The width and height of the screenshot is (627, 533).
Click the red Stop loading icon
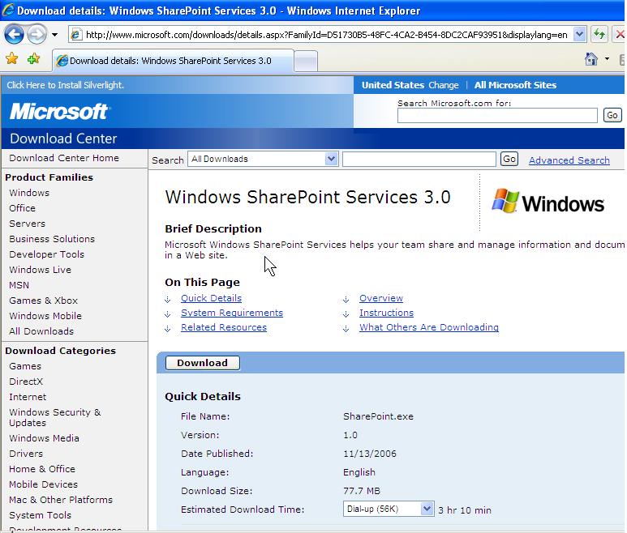[x=620, y=35]
